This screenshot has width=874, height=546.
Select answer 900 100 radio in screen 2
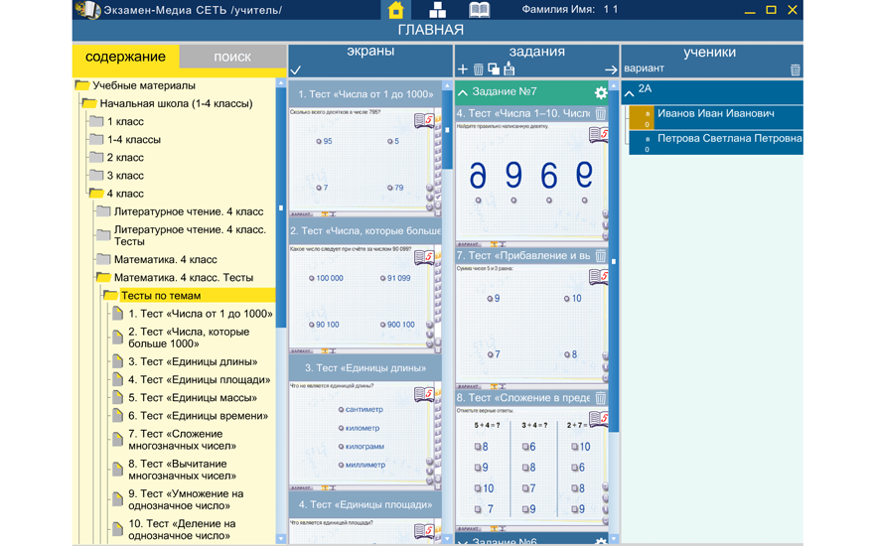pyautogui.click(x=383, y=325)
